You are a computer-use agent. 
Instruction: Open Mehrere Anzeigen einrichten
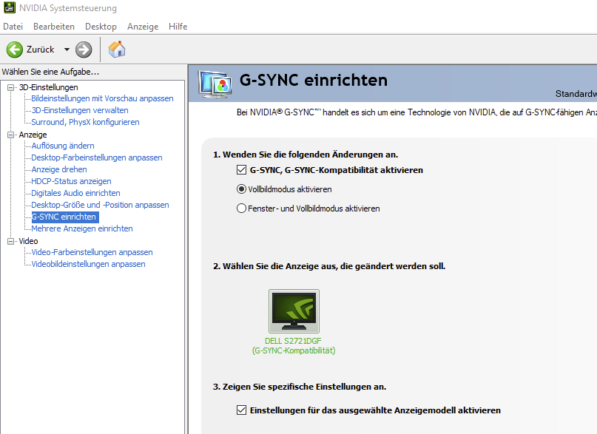pyautogui.click(x=82, y=228)
